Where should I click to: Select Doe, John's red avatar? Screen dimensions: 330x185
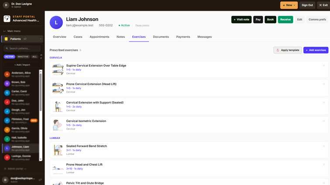(7, 102)
